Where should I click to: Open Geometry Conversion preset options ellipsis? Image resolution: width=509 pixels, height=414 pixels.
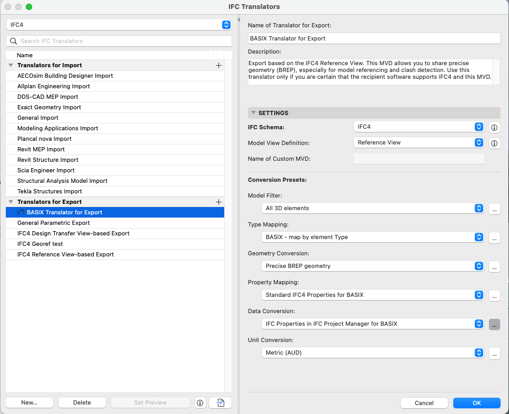(494, 266)
